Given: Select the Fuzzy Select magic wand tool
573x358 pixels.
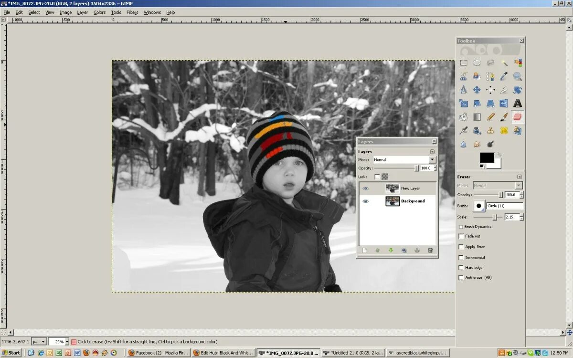Looking at the screenshot, I should [x=504, y=63].
